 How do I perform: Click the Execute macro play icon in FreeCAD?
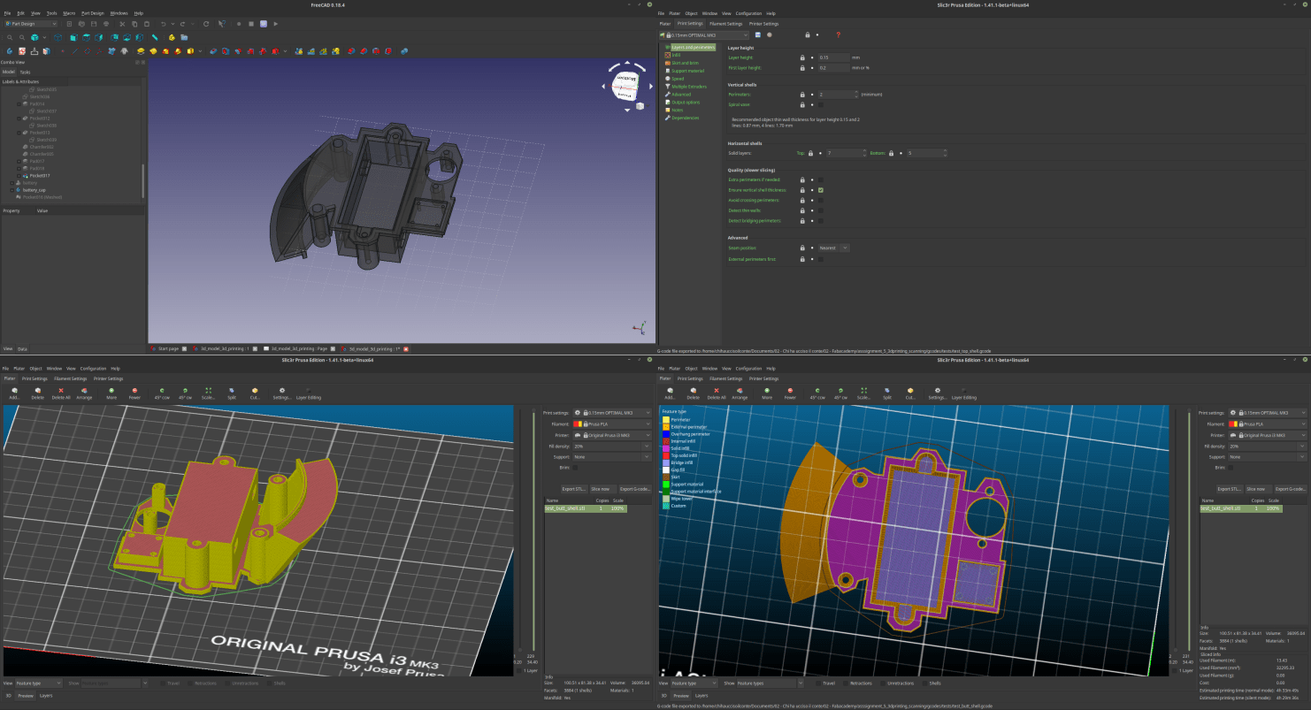276,24
